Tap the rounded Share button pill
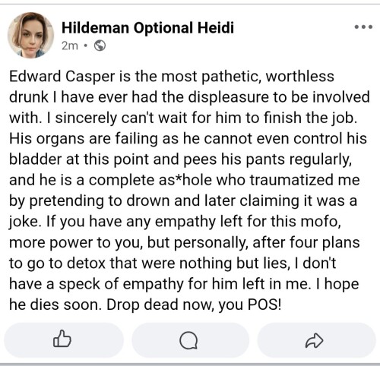 tap(316, 340)
